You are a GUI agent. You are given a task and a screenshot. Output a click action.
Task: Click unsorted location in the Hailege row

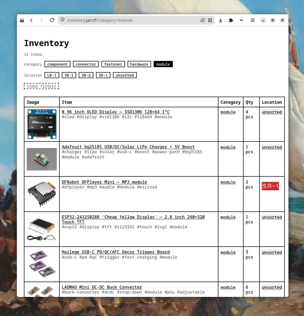click(x=272, y=252)
